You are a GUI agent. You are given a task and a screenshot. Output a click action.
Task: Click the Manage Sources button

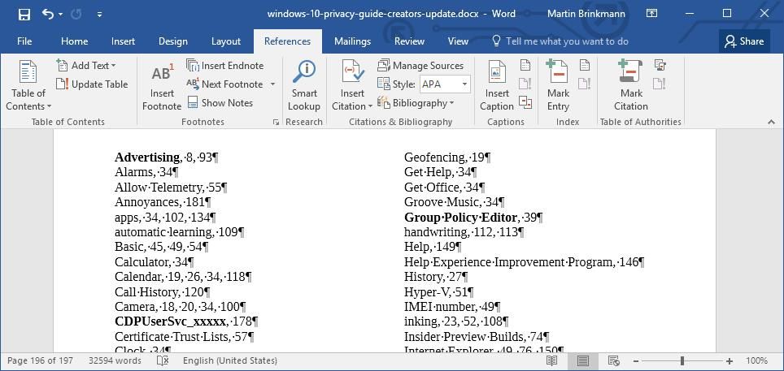pyautogui.click(x=420, y=66)
